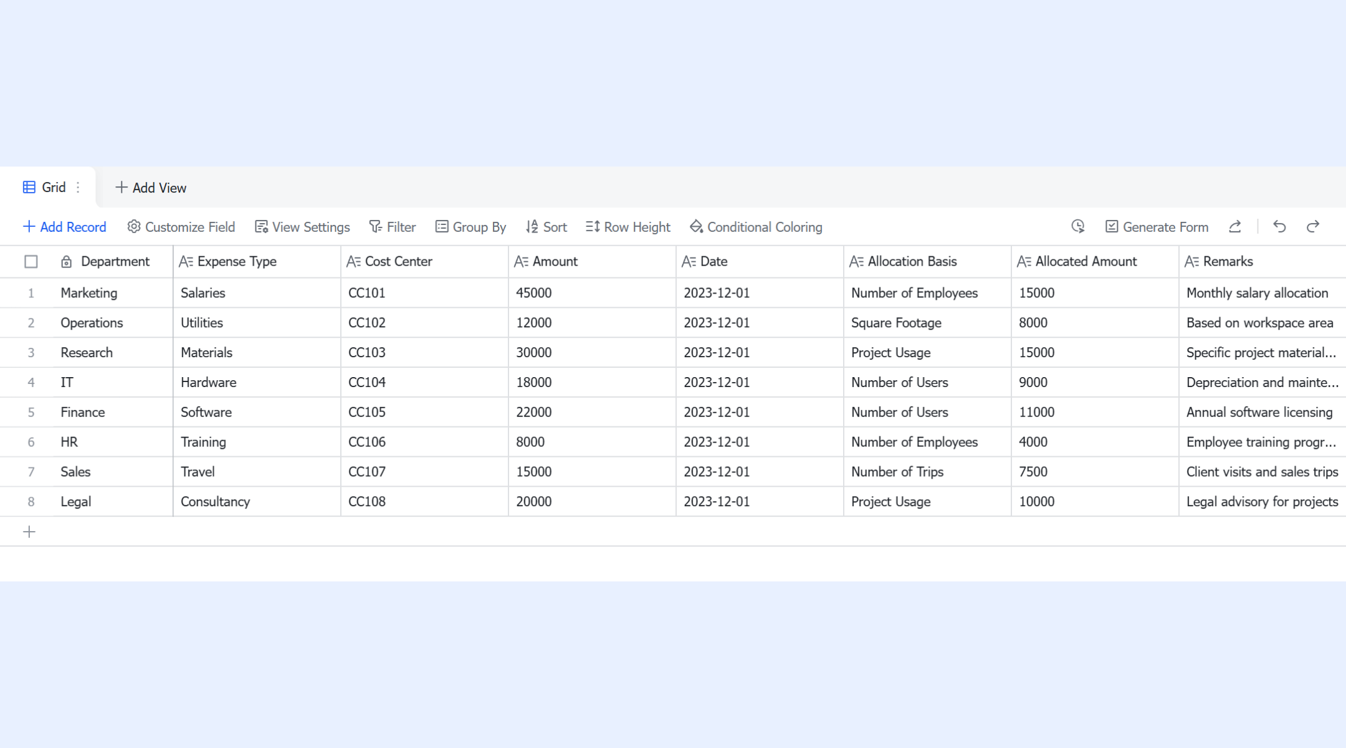Image resolution: width=1346 pixels, height=748 pixels.
Task: Click the Expense Type column header
Action: point(257,262)
